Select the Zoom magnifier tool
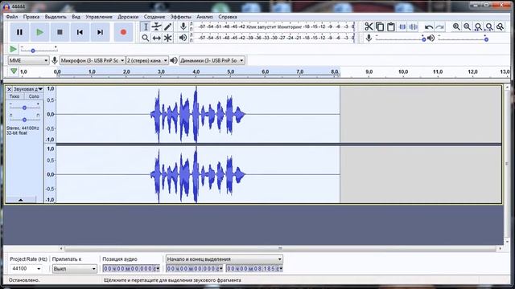This screenshot has height=289, width=515. click(x=146, y=38)
